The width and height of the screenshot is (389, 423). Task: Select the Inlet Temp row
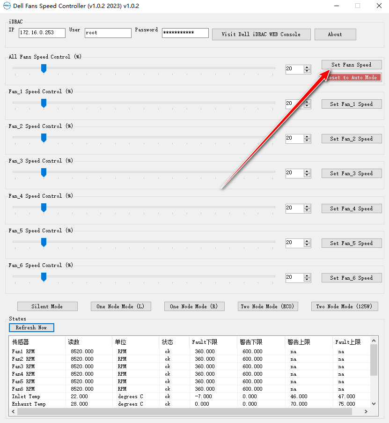pos(190,396)
